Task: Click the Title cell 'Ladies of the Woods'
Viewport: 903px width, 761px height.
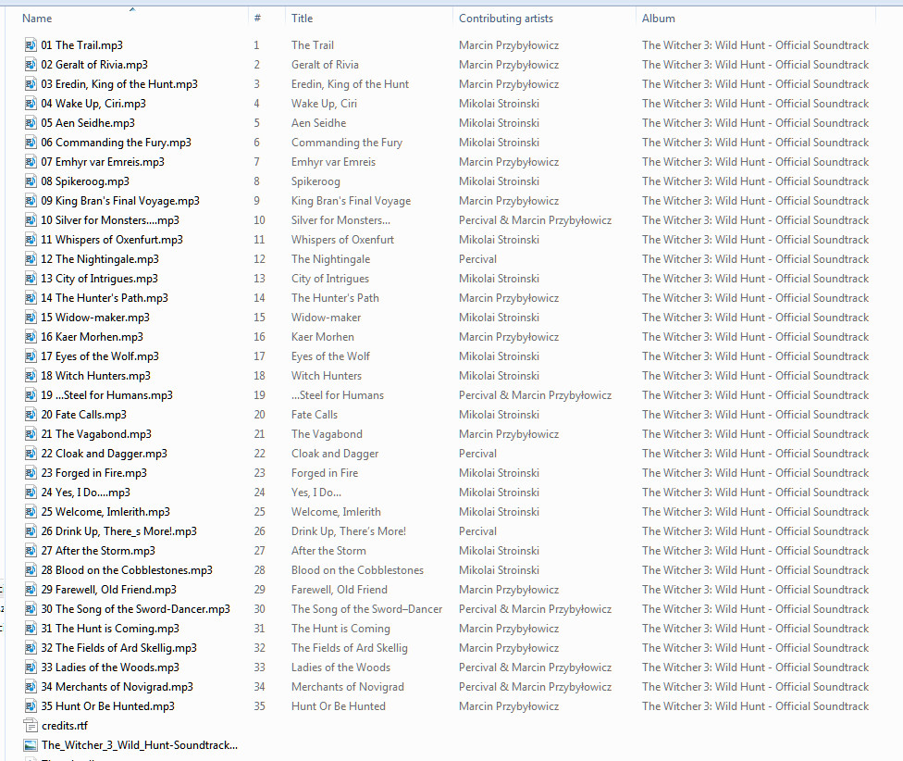Action: point(340,667)
